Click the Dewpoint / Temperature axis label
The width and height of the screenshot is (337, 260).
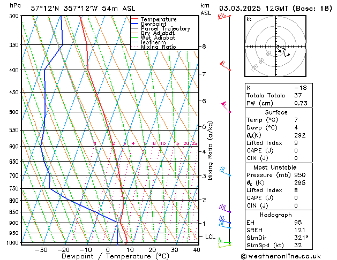click(x=109, y=256)
